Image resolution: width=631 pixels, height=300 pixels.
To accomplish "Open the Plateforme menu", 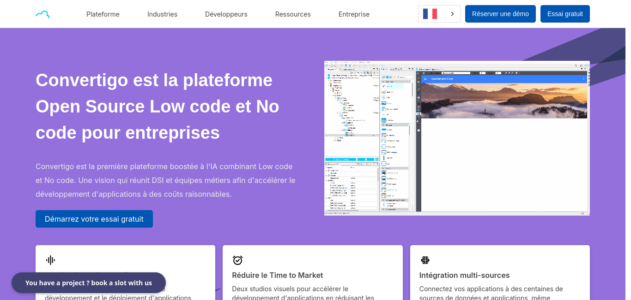I will tap(103, 14).
